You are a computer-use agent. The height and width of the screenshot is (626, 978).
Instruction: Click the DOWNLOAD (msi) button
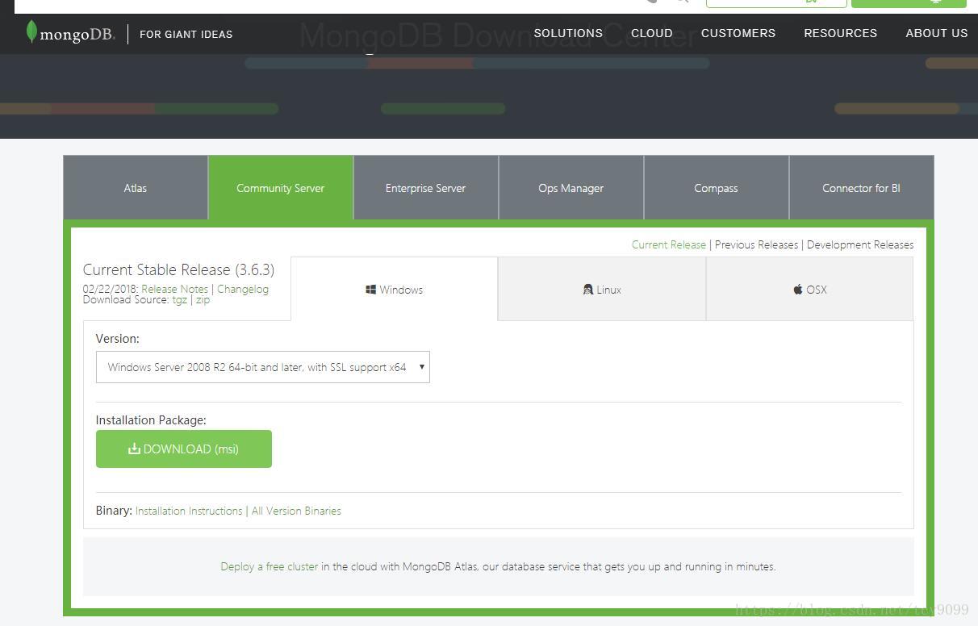[x=184, y=449]
